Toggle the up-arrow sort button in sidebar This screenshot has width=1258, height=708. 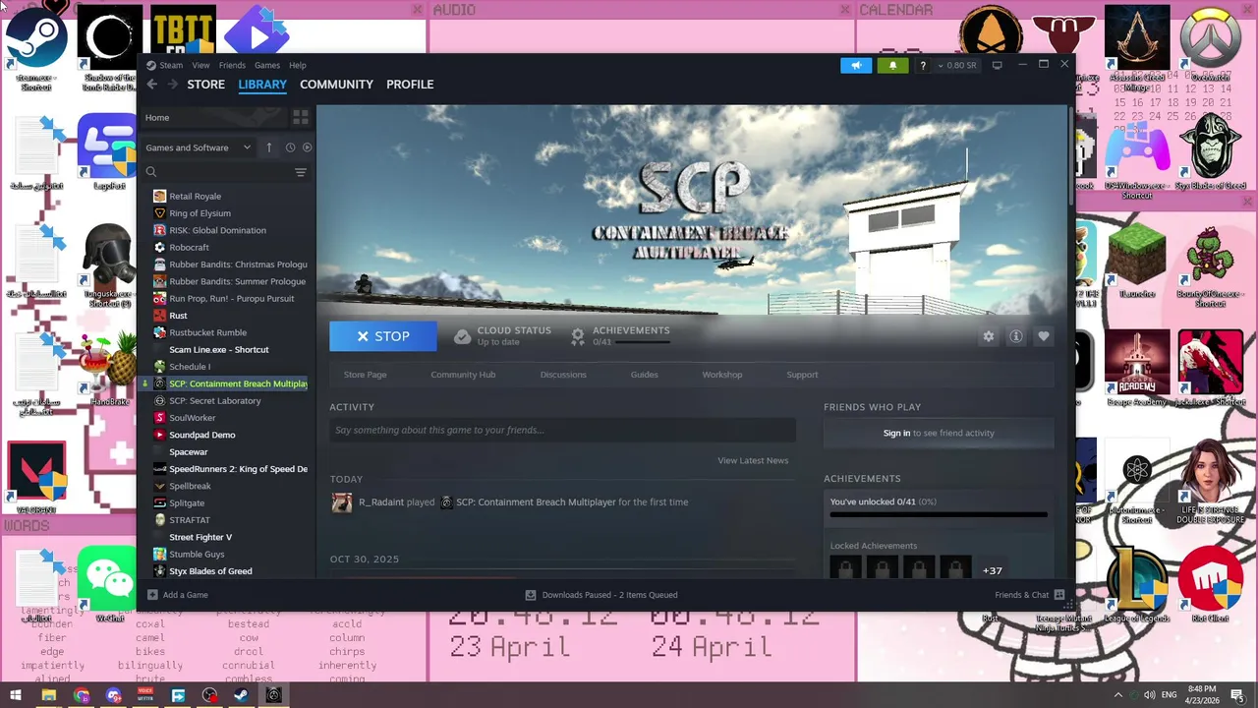click(x=269, y=147)
